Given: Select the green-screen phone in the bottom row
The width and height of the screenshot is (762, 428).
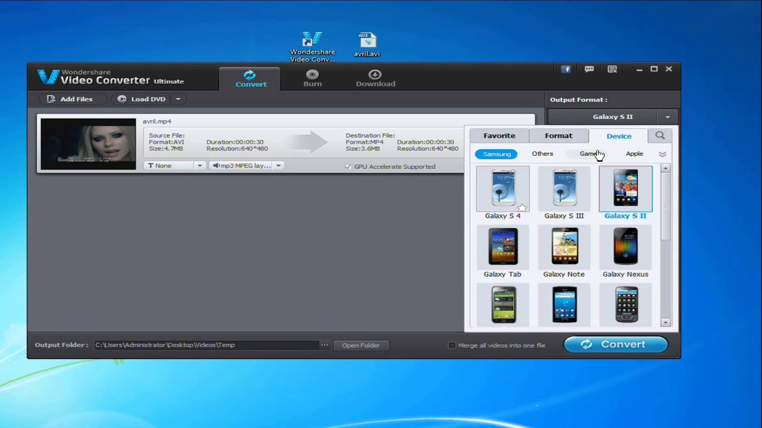Looking at the screenshot, I should pyautogui.click(x=503, y=304).
